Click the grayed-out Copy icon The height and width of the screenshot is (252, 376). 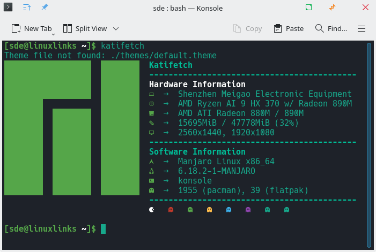click(x=237, y=28)
